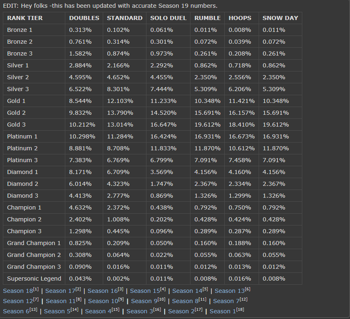
Task: Select the Diamond 2 row label
Action: pos(22,184)
